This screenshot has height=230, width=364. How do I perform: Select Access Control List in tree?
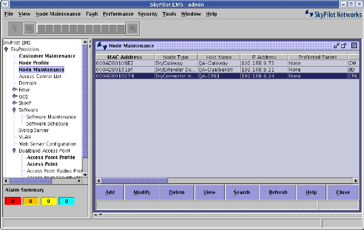(40, 76)
